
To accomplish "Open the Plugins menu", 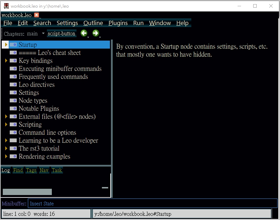I will [118, 23].
